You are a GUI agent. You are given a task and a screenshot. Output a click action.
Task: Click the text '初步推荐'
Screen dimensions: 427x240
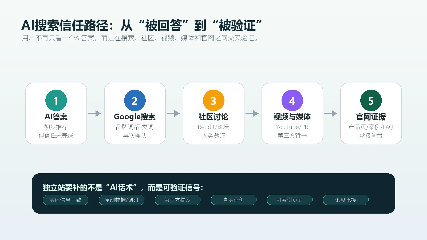tap(56, 127)
